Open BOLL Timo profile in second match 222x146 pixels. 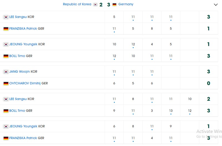click(17, 56)
